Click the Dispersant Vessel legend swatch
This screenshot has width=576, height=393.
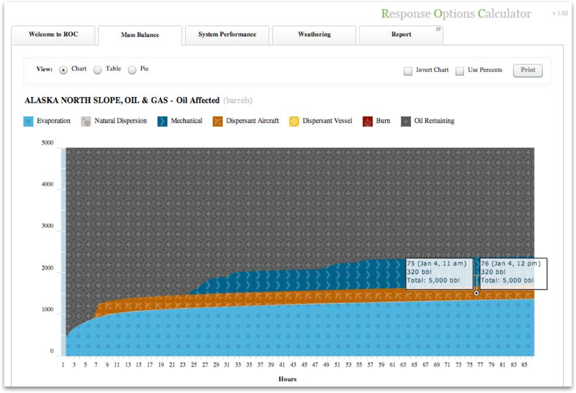click(x=294, y=122)
